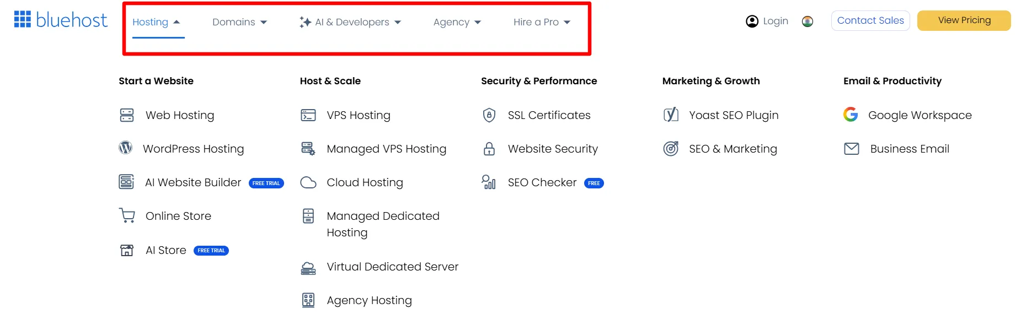Click the View Pricing button
This screenshot has width=1021, height=314.
coord(964,20)
